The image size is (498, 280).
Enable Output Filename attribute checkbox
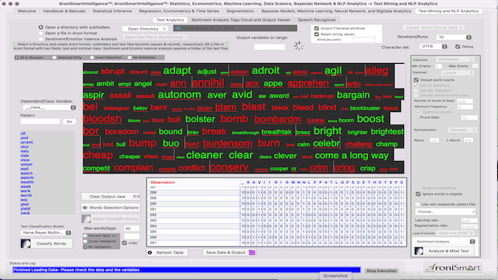(x=317, y=28)
